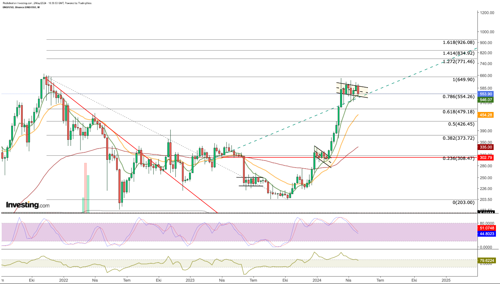Click the 390.00 price axis label

point(487,131)
